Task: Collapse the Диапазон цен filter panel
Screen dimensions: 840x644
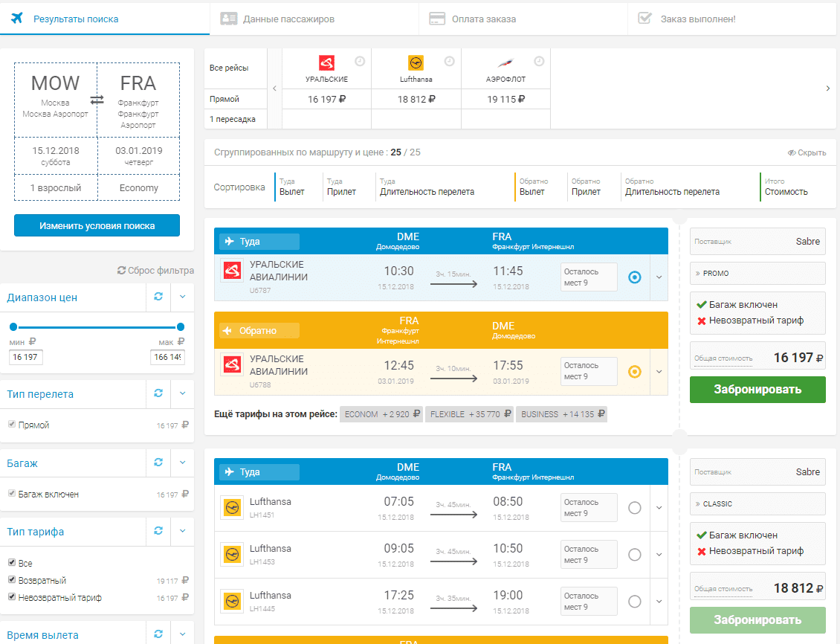Action: point(183,296)
